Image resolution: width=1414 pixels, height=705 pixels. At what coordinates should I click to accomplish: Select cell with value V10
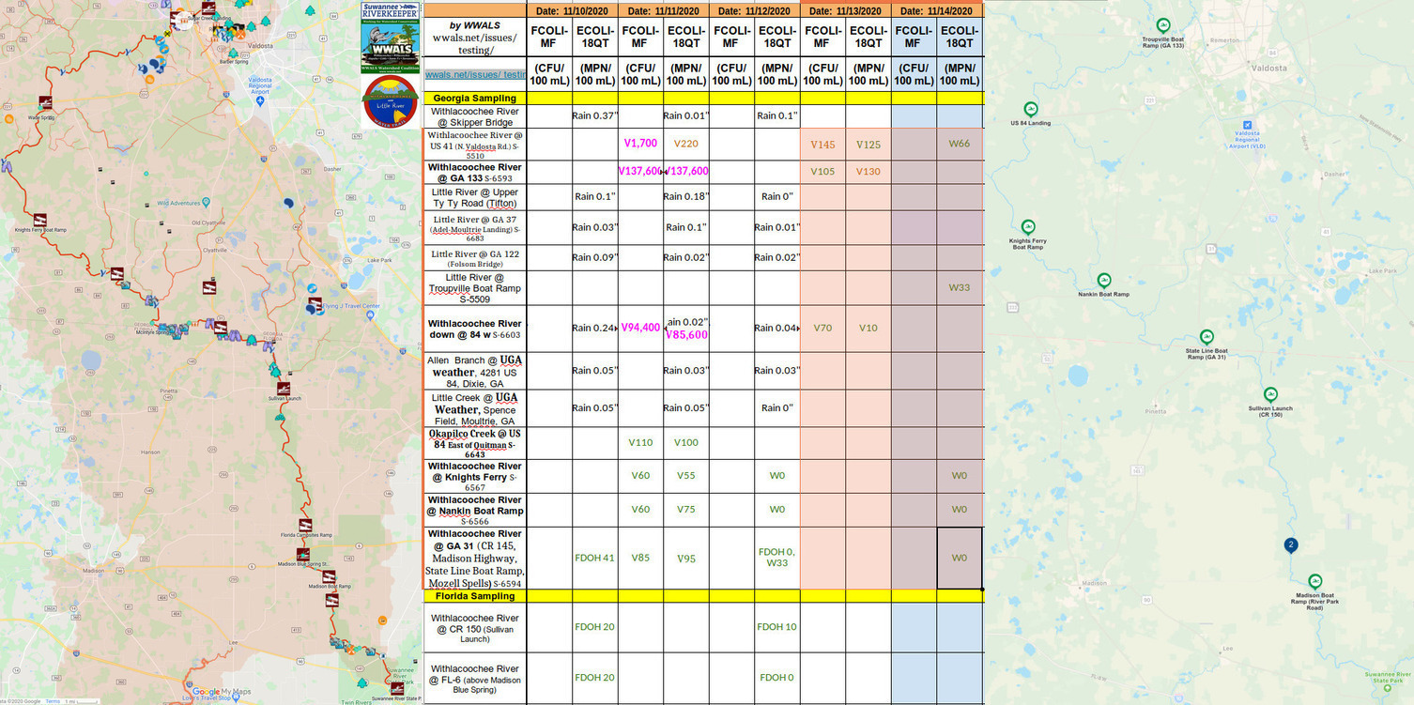click(x=868, y=328)
